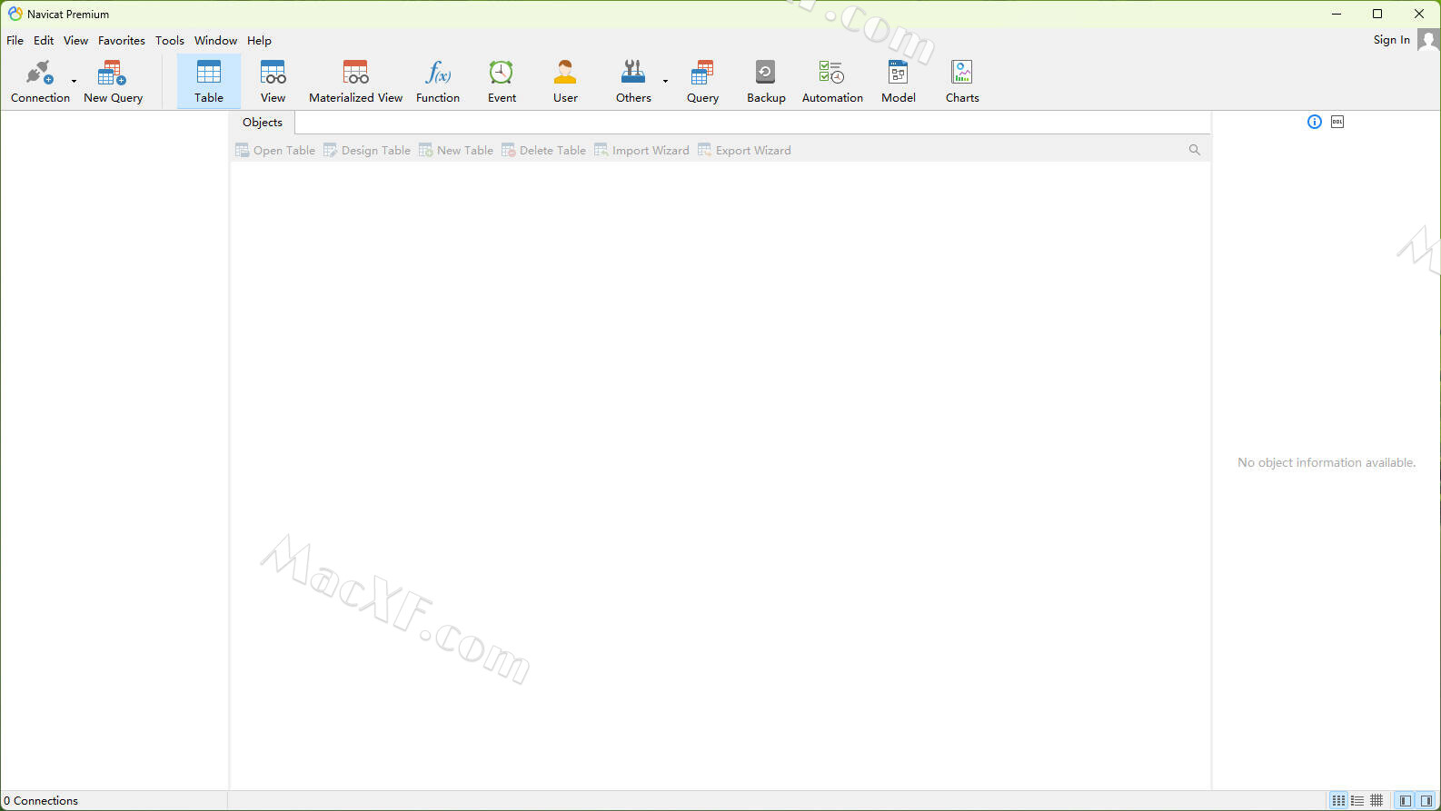Launch the Automation tool
Image resolution: width=1441 pixels, height=811 pixels.
(832, 81)
